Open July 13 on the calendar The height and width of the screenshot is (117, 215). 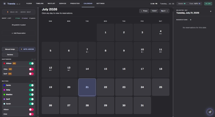pyautogui.click(x=69, y=69)
